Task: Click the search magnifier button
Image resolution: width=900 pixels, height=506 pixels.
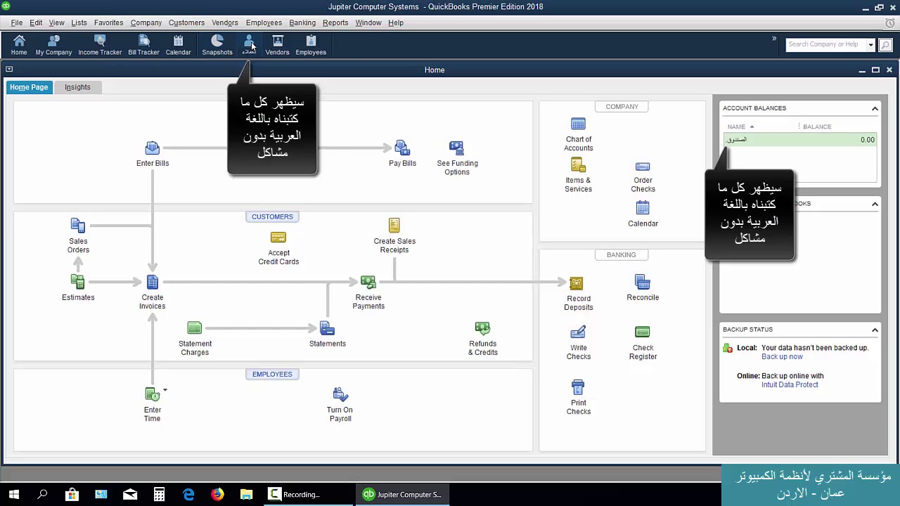Action: (885, 45)
